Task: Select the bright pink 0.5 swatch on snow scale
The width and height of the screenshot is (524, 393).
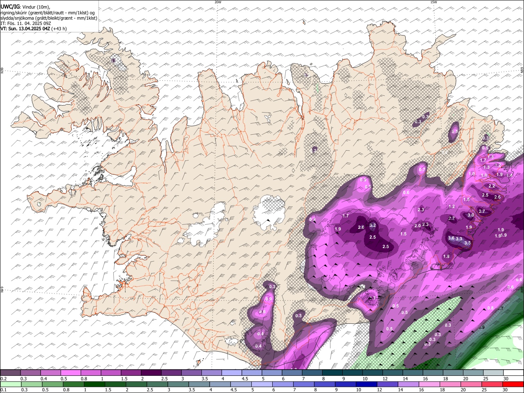Action: click(70, 373)
